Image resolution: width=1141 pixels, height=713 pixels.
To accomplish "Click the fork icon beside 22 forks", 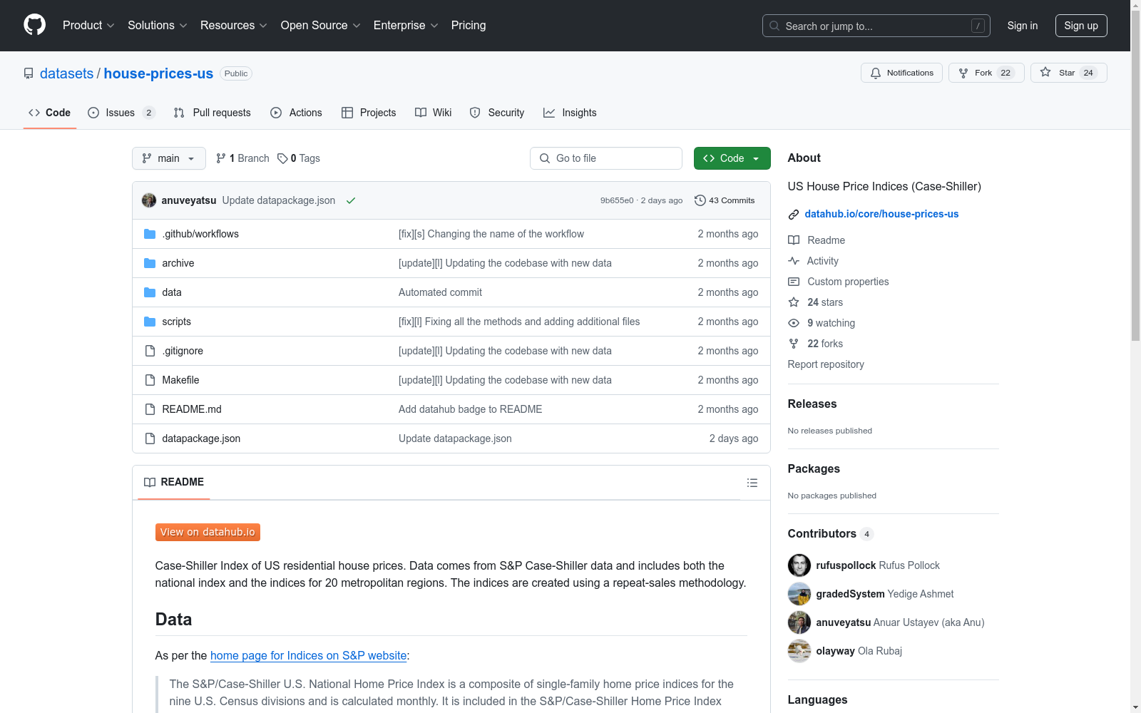I will (794, 344).
